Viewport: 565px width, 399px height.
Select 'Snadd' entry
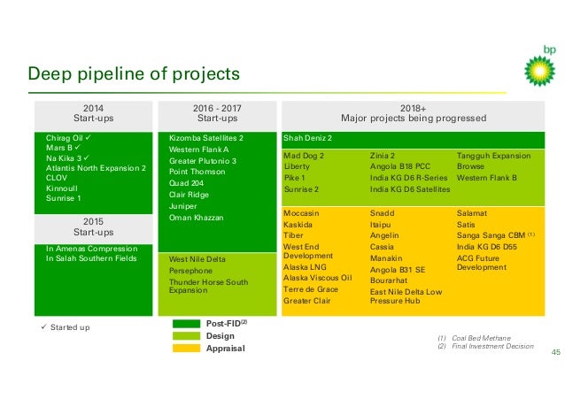[383, 213]
